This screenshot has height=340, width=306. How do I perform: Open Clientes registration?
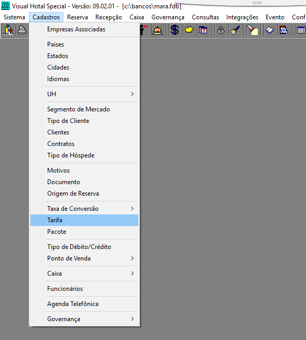coord(84,132)
